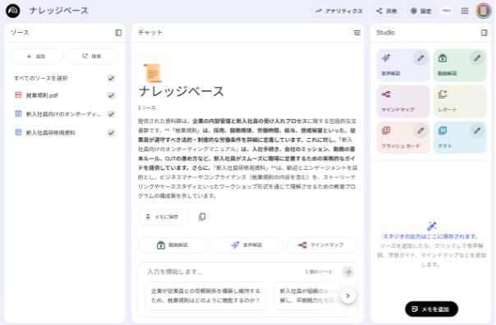Show next suggestions with chevron arrow
The height and width of the screenshot is (325, 496).
click(x=348, y=296)
